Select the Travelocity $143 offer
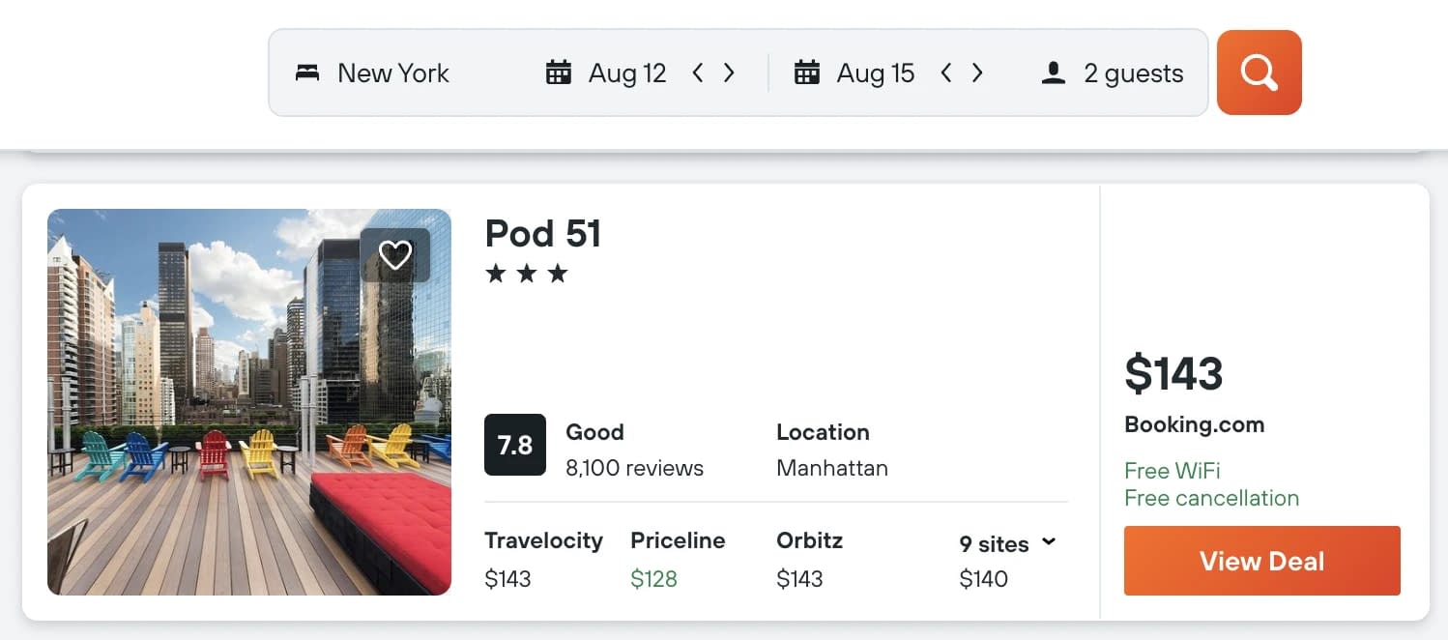 pos(543,560)
